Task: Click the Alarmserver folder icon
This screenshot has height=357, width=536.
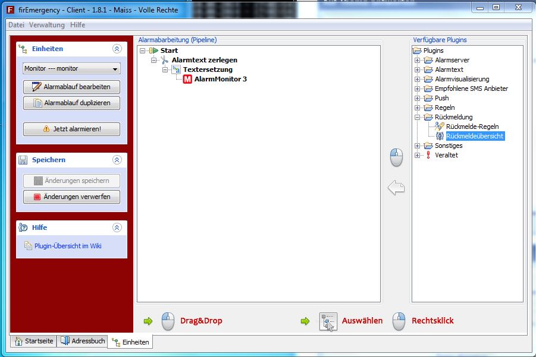Action: 428,60
